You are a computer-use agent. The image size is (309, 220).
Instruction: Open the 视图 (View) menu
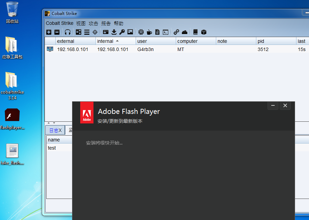(x=81, y=23)
